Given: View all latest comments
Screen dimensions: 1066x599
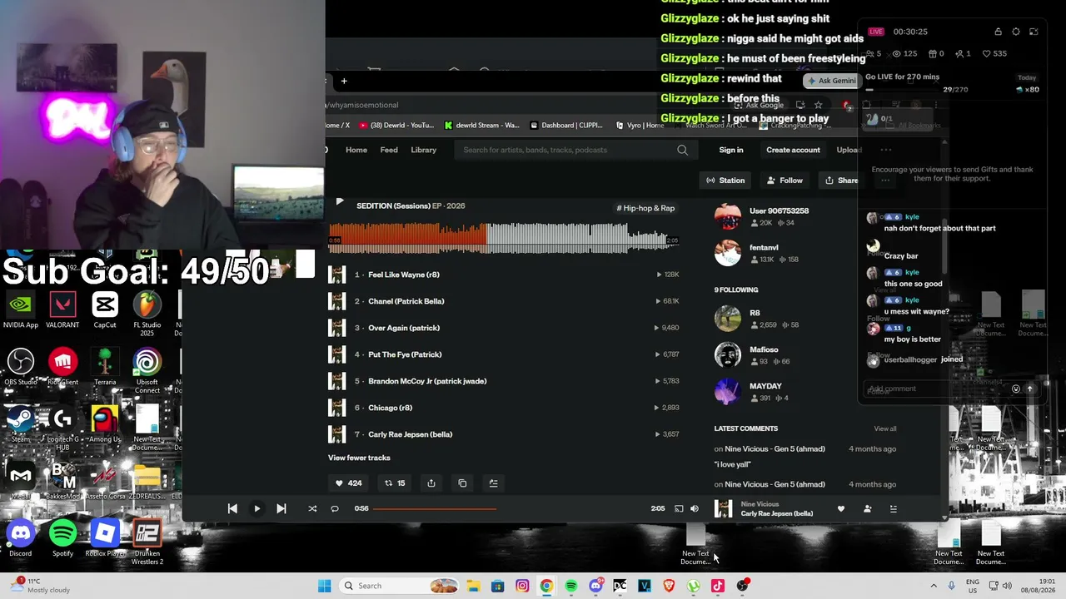Looking at the screenshot, I should click(885, 428).
